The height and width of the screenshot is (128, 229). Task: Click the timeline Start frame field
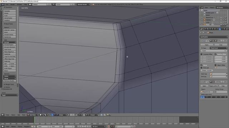pyautogui.click(x=43, y=127)
